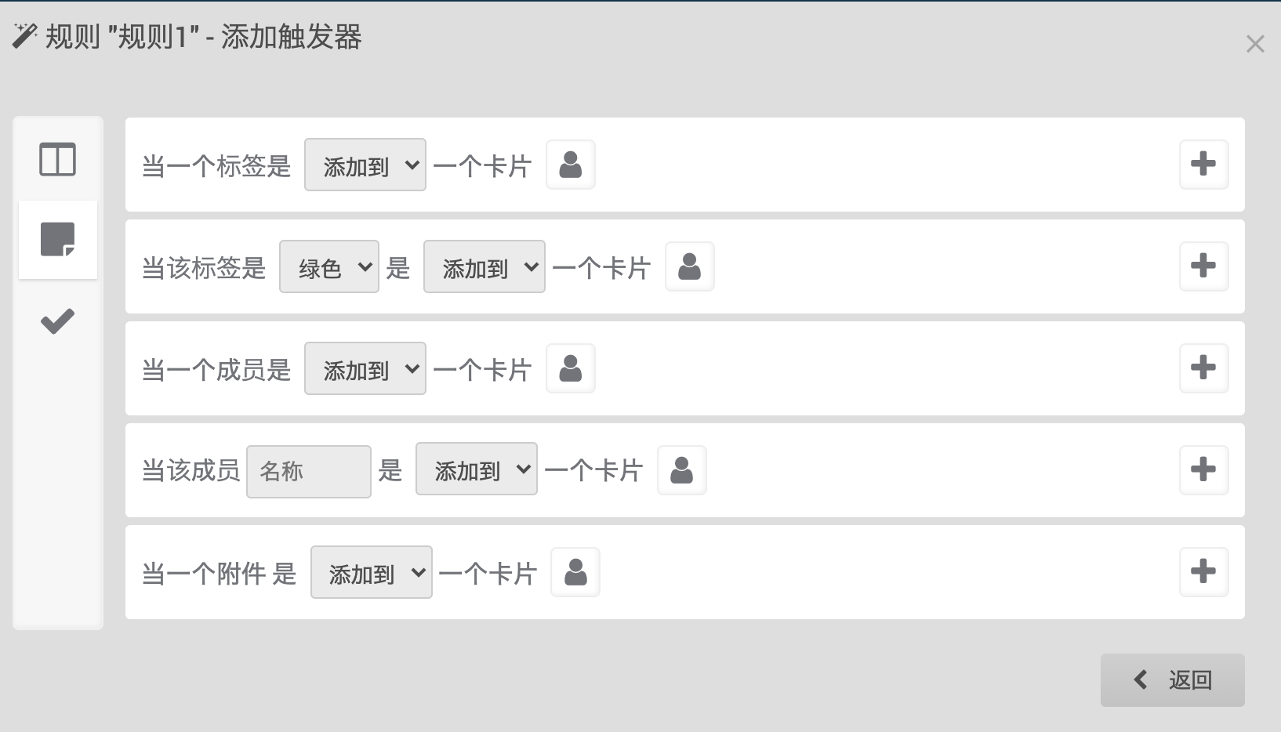Expand the 添加到 dropdown in the attachment row
Screen dimensions: 1281x732
[371, 572]
